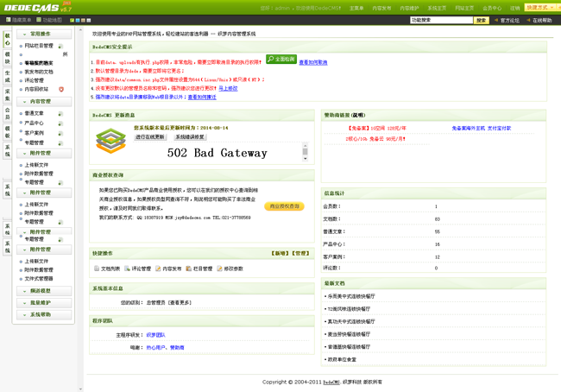Open 我发布的文档 in the sidebar
The image size is (561, 392).
coord(39,72)
